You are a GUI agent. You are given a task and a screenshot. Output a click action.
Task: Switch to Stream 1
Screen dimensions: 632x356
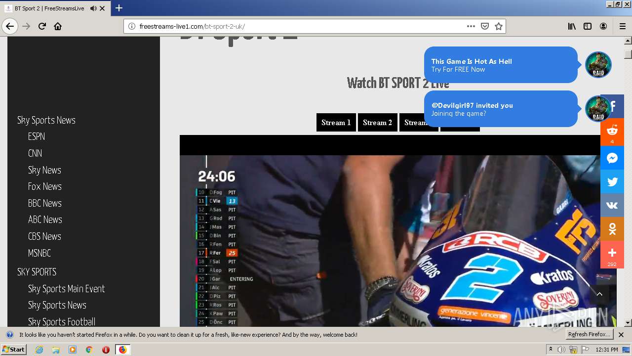[x=336, y=123]
